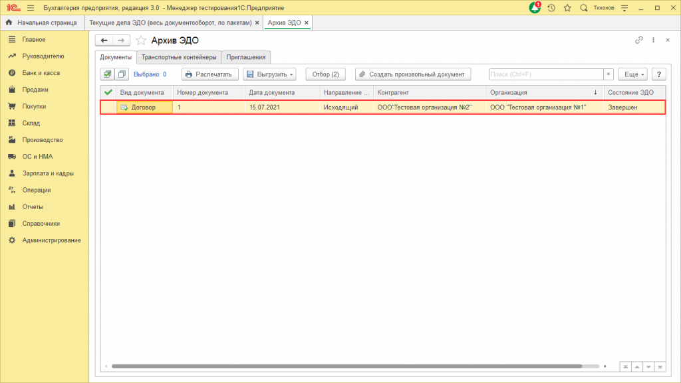
Task: Click the checkmark column header
Action: [x=108, y=92]
